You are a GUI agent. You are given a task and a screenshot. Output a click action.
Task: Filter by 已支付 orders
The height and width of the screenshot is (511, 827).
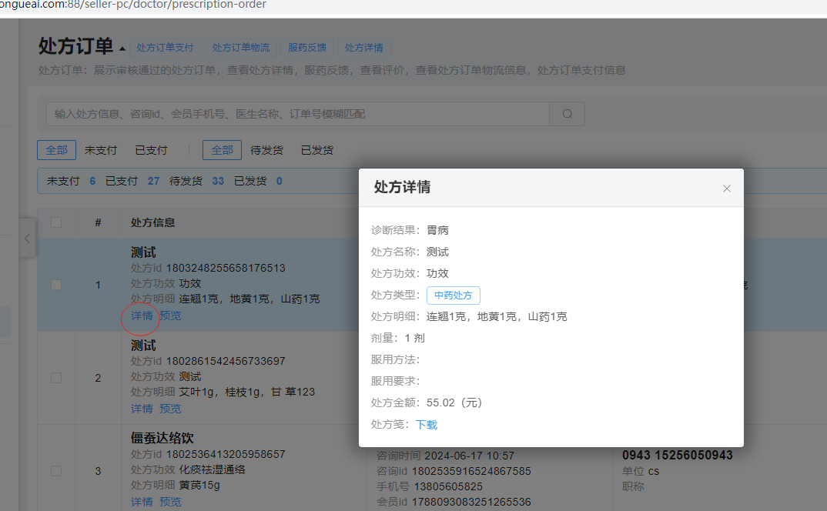[x=151, y=150]
